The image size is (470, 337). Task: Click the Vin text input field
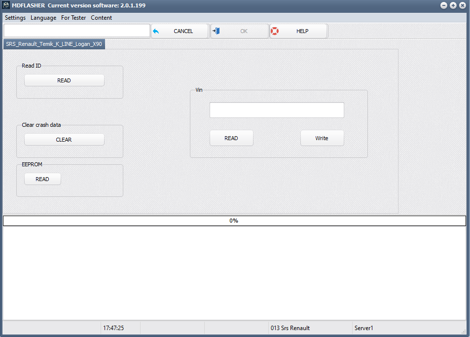click(x=277, y=110)
